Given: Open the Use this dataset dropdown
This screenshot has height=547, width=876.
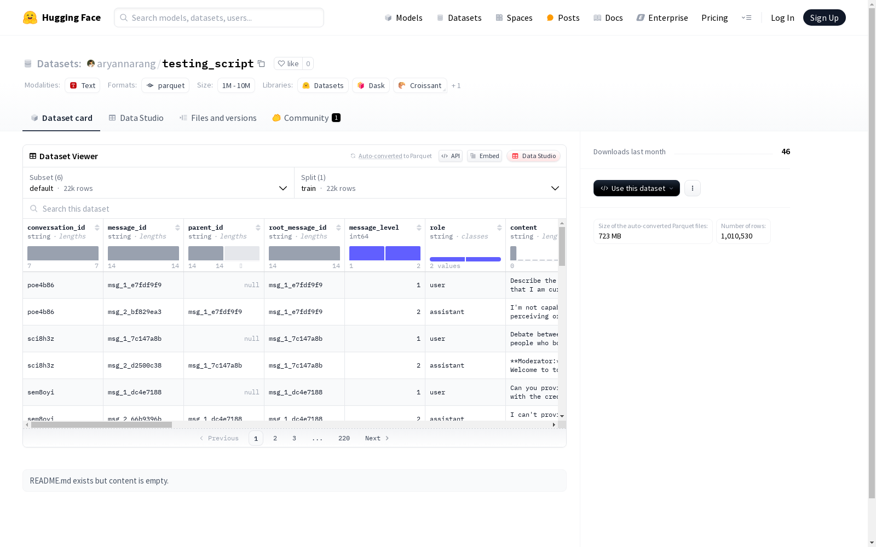Looking at the screenshot, I should click(x=637, y=188).
